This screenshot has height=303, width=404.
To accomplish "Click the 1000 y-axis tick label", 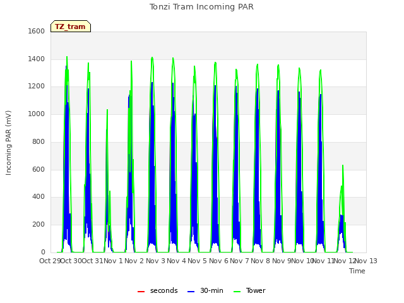I will coord(37,114).
